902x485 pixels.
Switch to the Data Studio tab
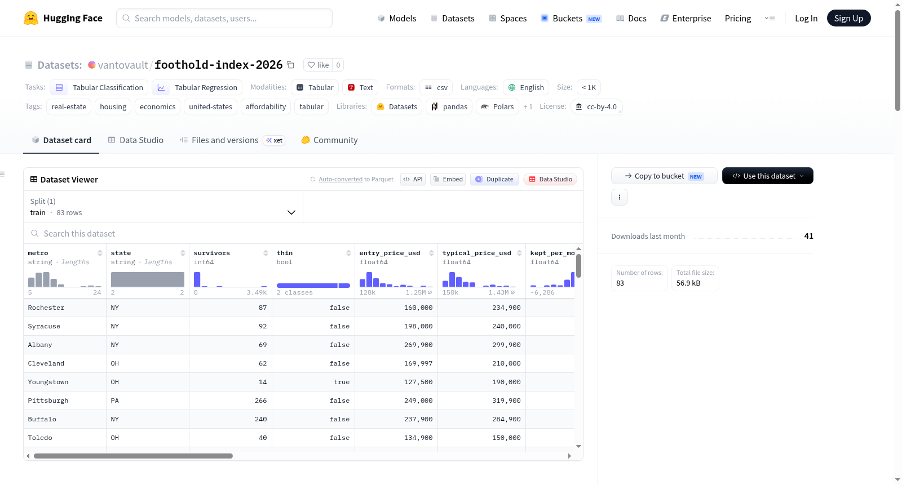tap(136, 140)
